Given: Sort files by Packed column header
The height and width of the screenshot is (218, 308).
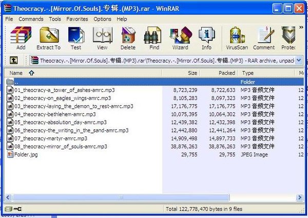Looking at the screenshot, I should point(219,73).
